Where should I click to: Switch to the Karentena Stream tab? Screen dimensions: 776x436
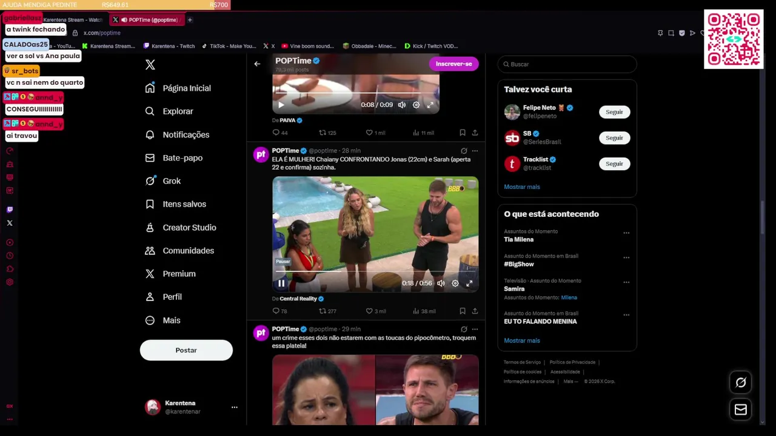coord(73,20)
